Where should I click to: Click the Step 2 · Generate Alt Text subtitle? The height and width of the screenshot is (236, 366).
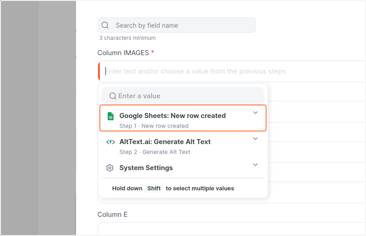[155, 152]
